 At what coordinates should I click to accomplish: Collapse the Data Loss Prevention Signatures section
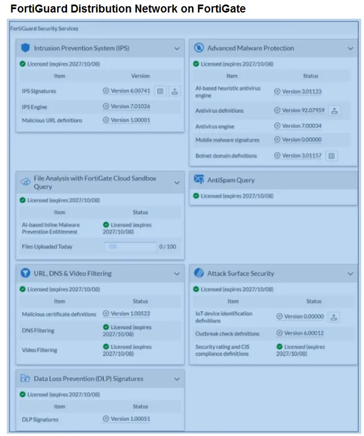(x=177, y=379)
